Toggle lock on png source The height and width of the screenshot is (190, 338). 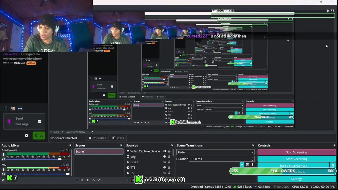point(169,156)
